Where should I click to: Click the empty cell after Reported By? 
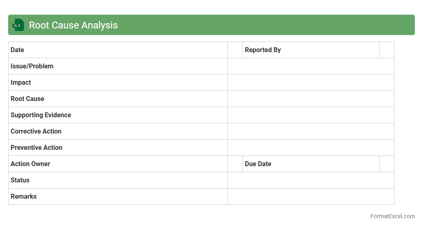[386, 50]
